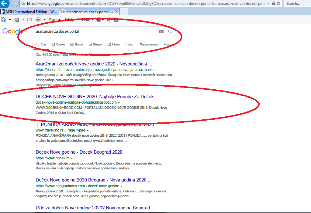Open the on-screen keyboard icon in search box
The height and width of the screenshot is (213, 311).
point(161,32)
